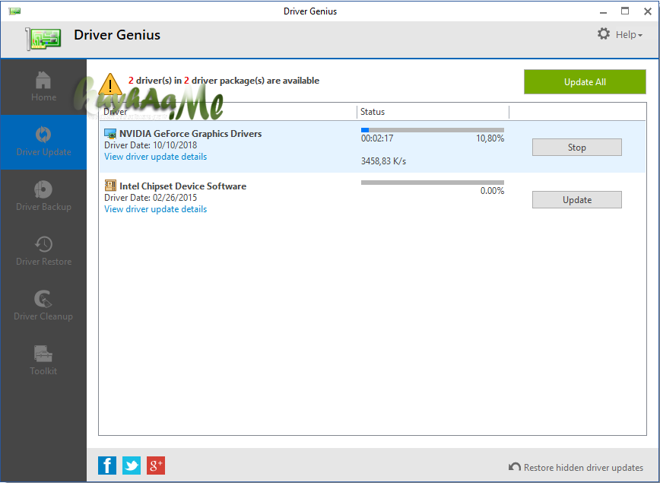Click the 0.00% progress value
660x483 pixels.
coord(492,191)
